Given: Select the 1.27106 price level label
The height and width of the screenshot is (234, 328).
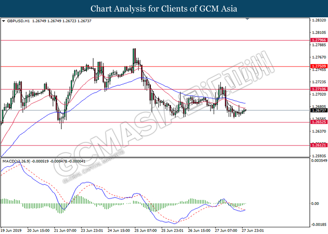Looking at the screenshot, I should (x=319, y=89).
